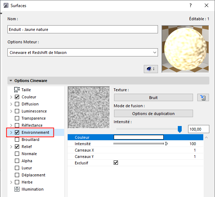215x197 pixels.
Task: Click the Lueur list label
Action: pyautogui.click(x=27, y=168)
